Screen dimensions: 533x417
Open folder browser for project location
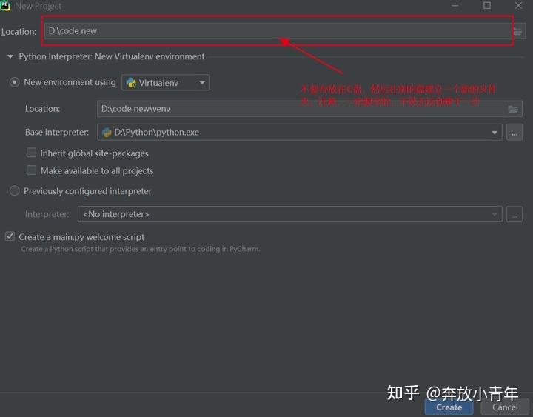517,32
